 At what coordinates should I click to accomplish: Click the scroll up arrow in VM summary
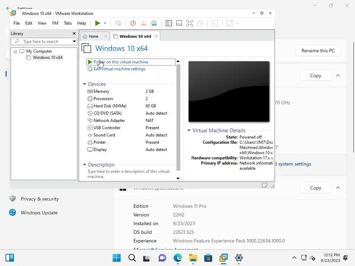pos(178,61)
